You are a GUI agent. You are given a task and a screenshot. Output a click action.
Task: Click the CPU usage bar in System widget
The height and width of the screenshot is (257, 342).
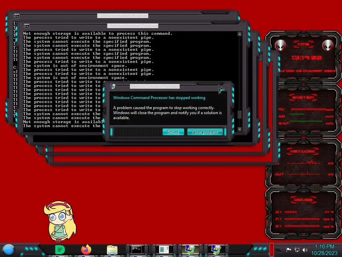click(308, 109)
